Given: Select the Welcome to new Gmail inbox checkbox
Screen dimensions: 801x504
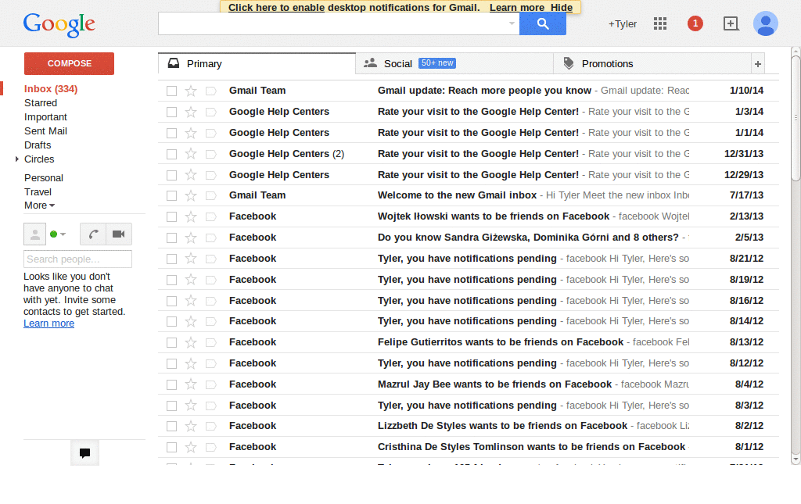Looking at the screenshot, I should coord(171,195).
